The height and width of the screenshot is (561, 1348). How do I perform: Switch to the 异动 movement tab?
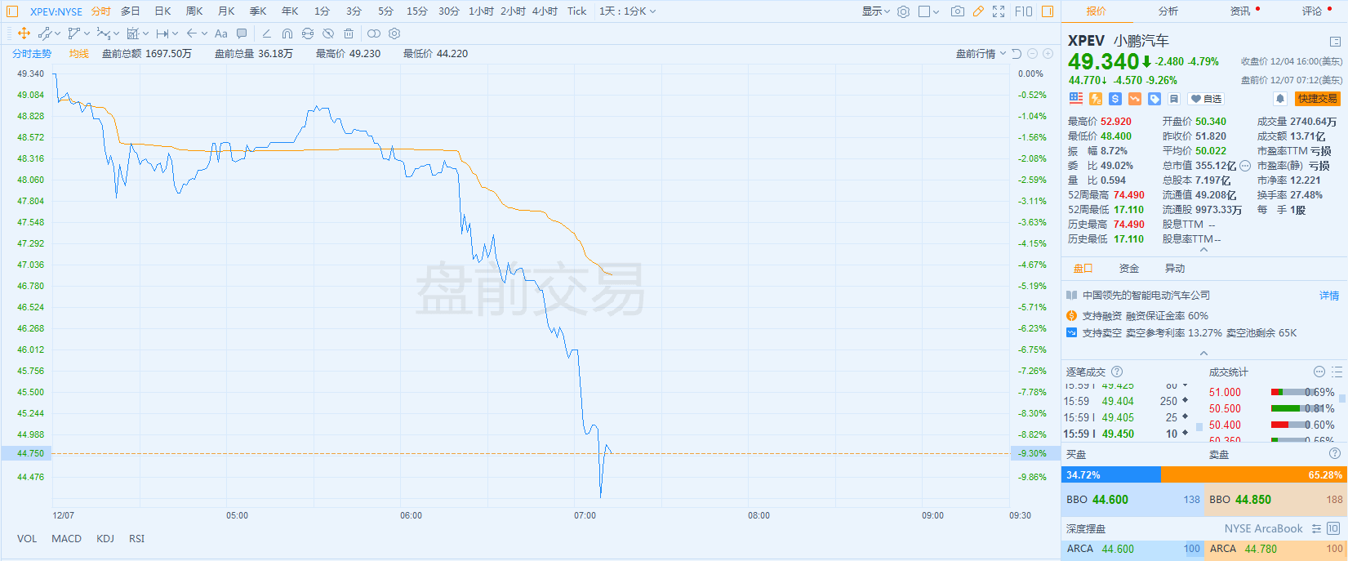(1175, 268)
